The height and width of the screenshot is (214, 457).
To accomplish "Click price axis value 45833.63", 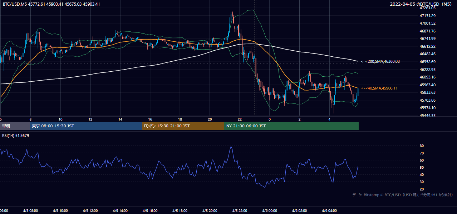I will point(428,92).
